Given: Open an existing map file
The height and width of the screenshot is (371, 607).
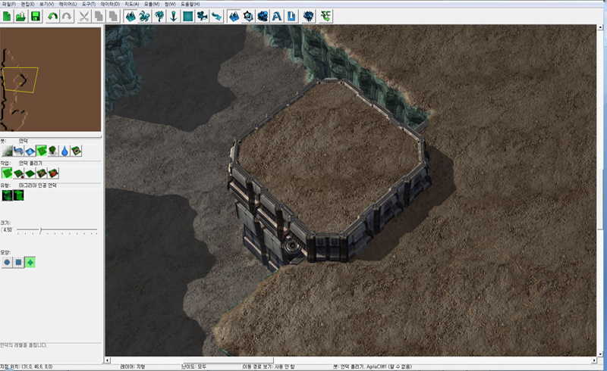Looking at the screenshot, I should click(21, 16).
